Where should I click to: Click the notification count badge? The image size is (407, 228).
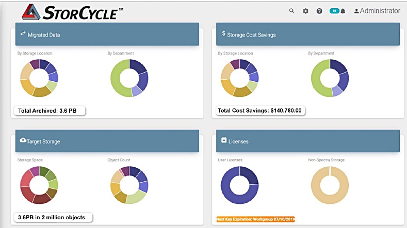click(x=334, y=11)
